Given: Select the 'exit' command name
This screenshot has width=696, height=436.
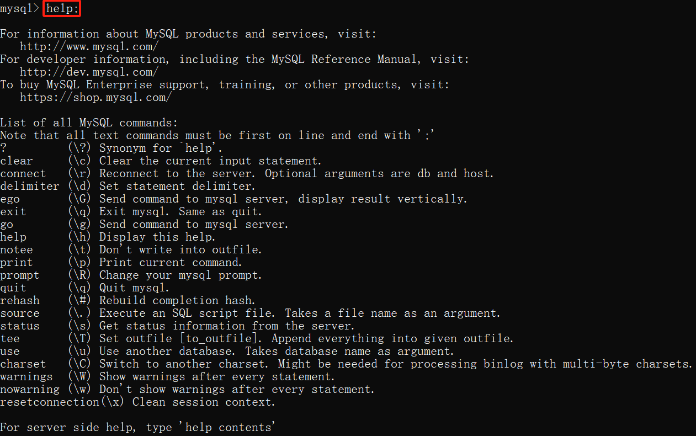Looking at the screenshot, I should pos(13,212).
